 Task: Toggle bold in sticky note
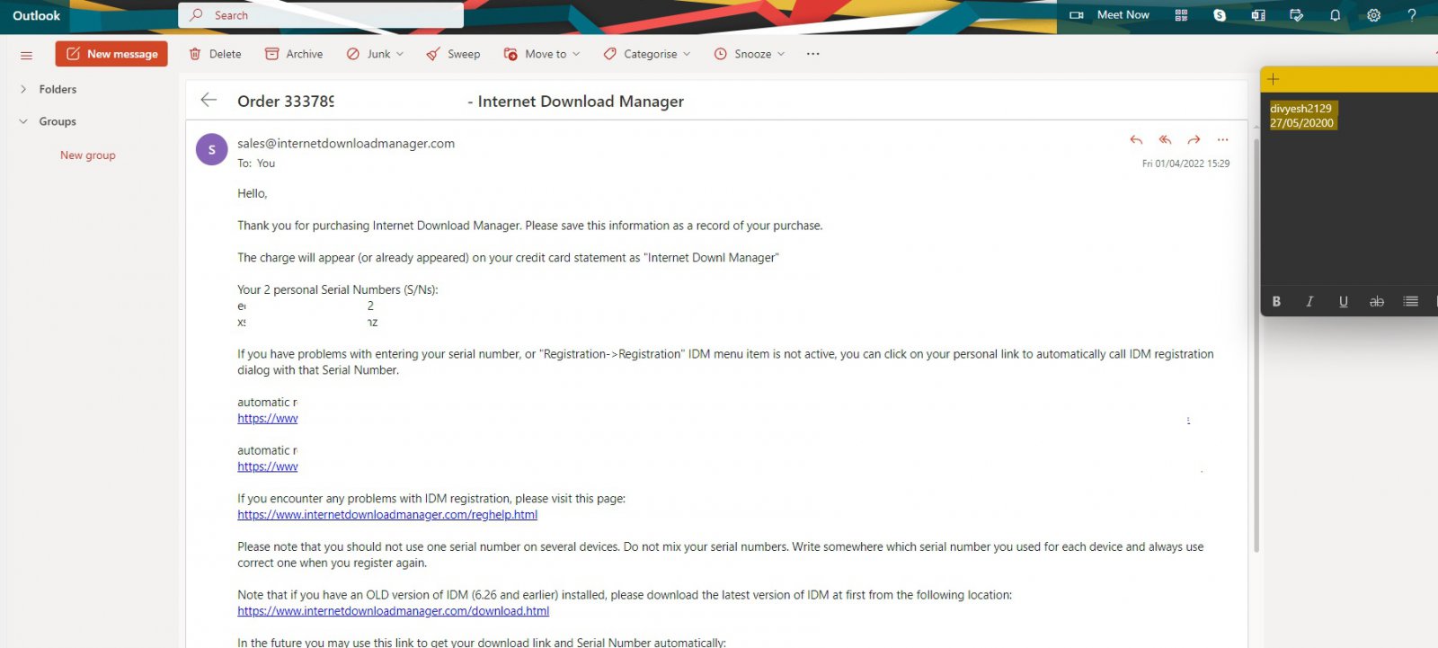tap(1276, 302)
